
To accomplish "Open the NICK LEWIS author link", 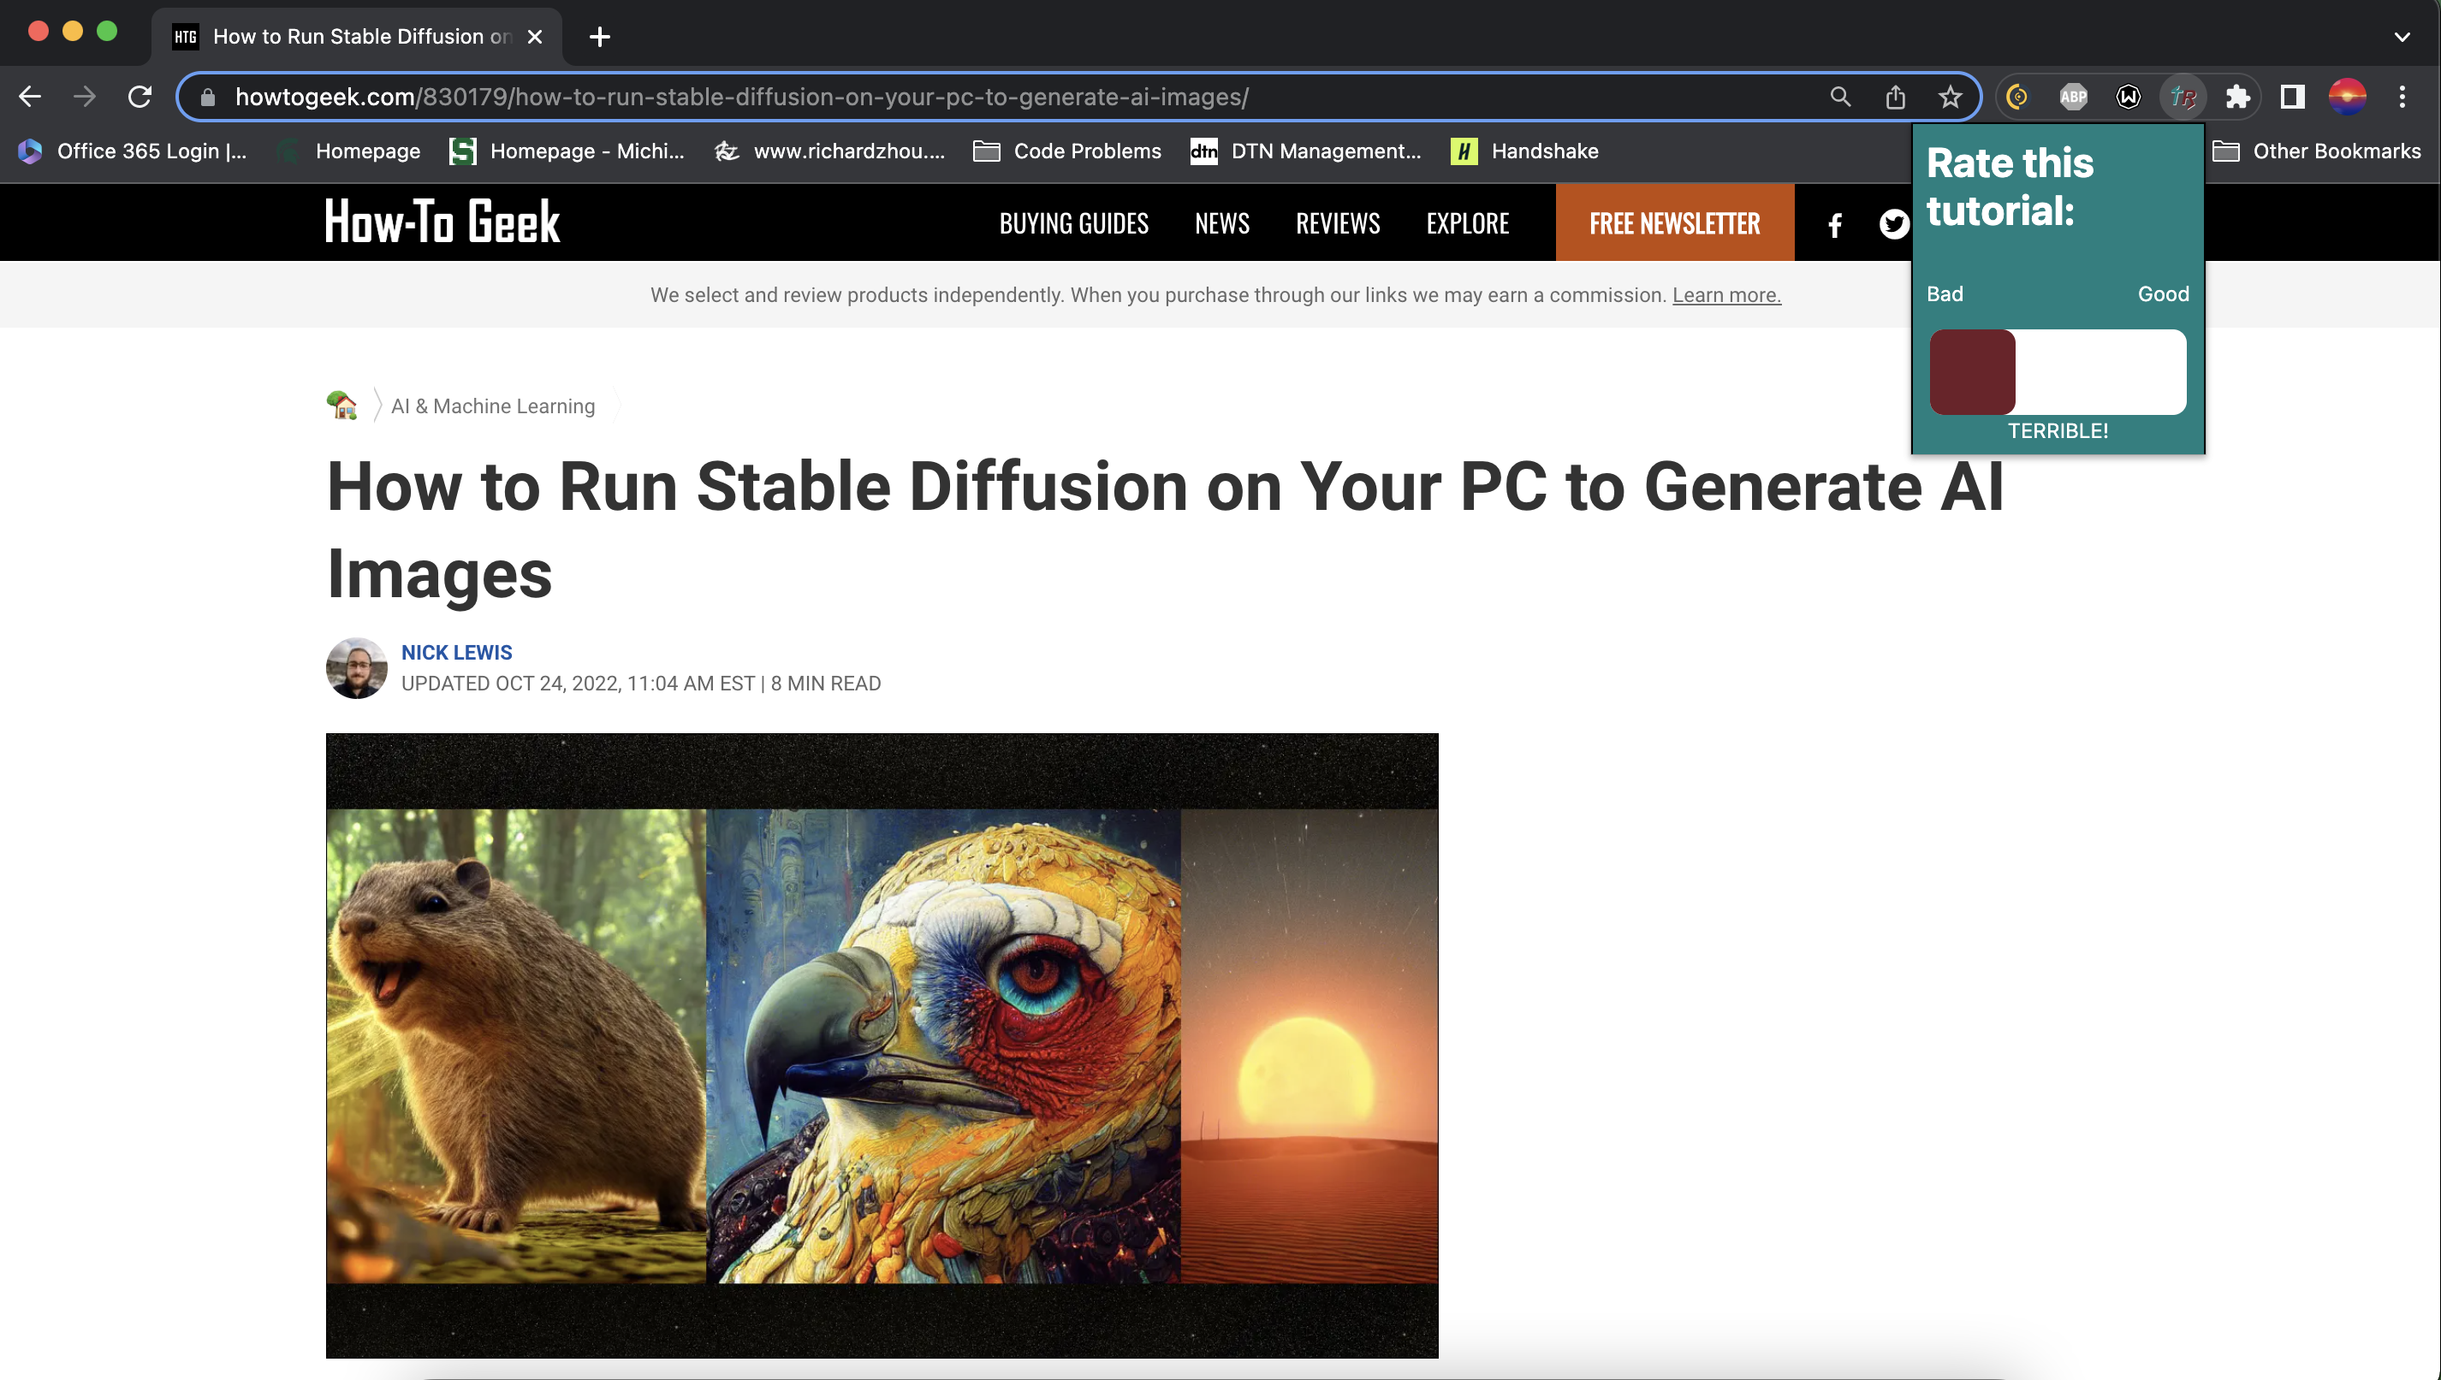I will (x=456, y=652).
